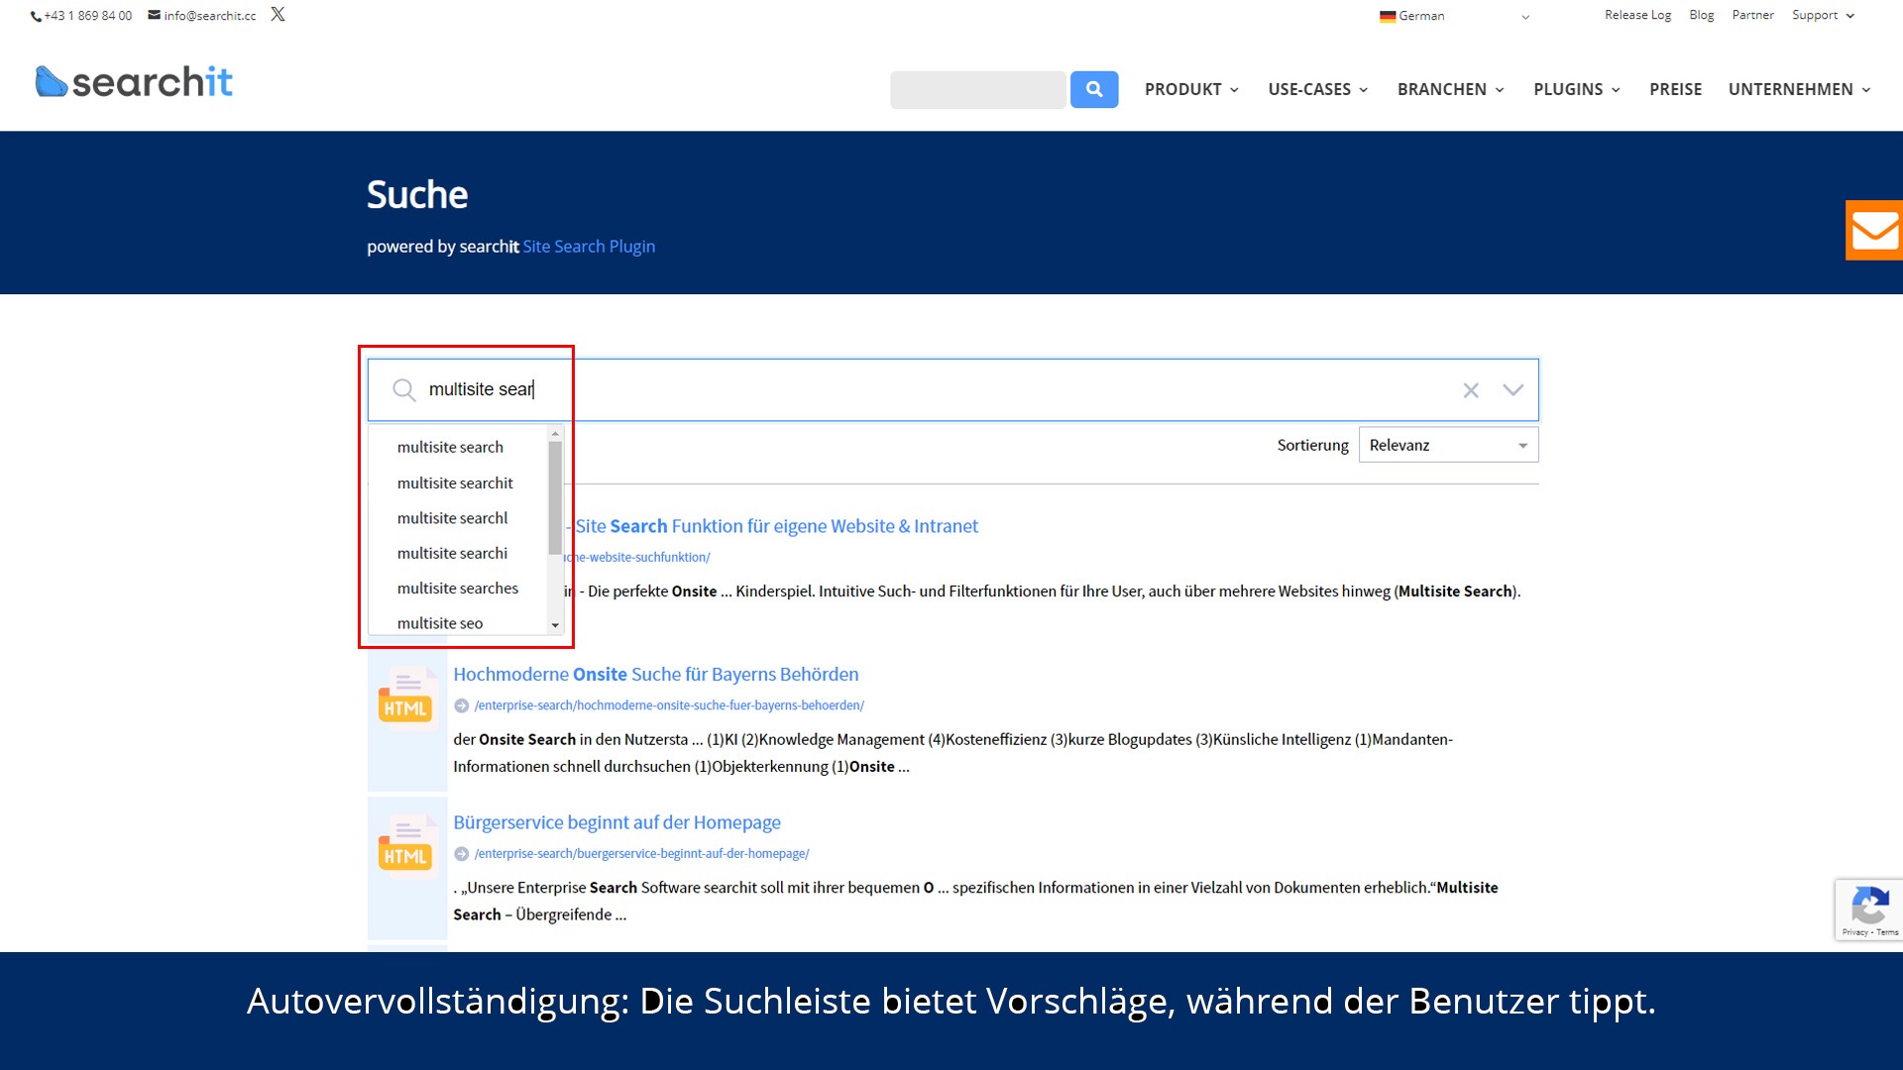This screenshot has width=1903, height=1070.
Task: Click the header search input field
Action: click(978, 89)
